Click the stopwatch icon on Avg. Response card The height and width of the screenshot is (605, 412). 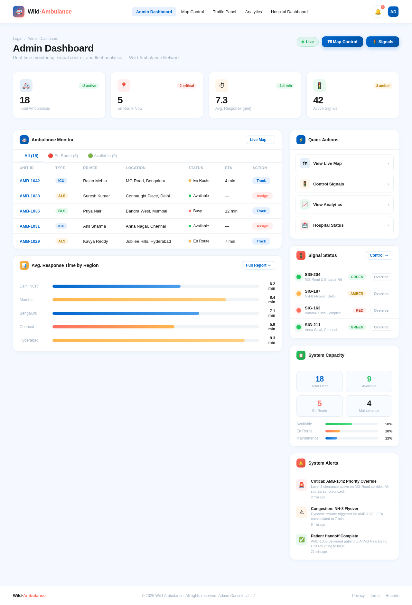pos(222,86)
